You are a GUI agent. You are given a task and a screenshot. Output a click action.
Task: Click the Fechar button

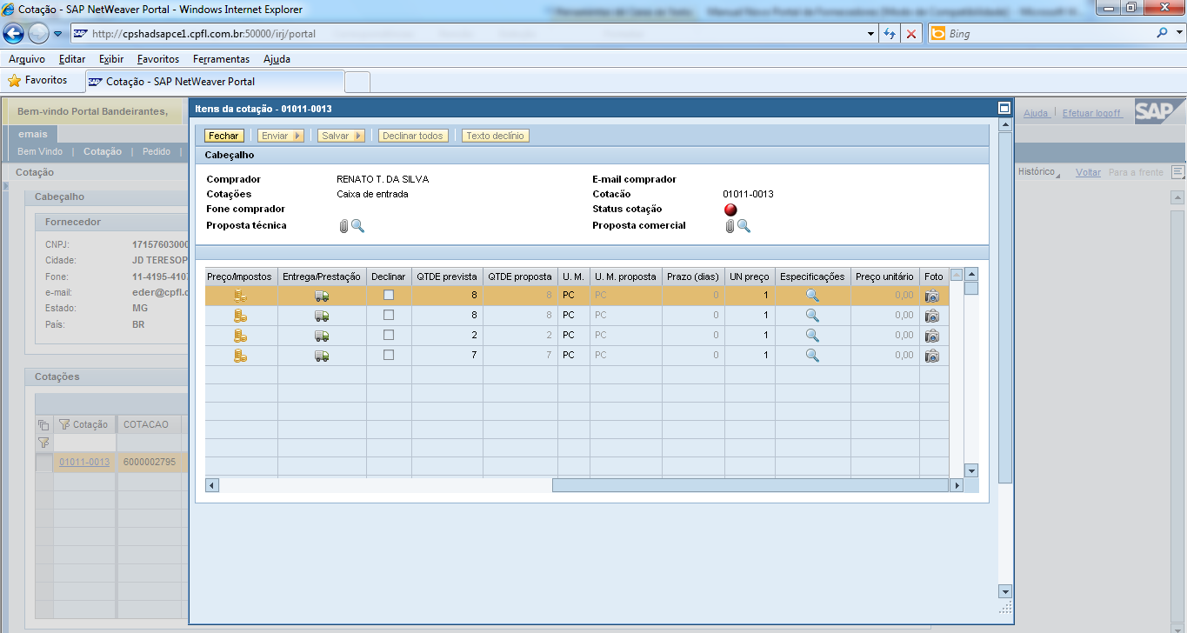pyautogui.click(x=223, y=136)
